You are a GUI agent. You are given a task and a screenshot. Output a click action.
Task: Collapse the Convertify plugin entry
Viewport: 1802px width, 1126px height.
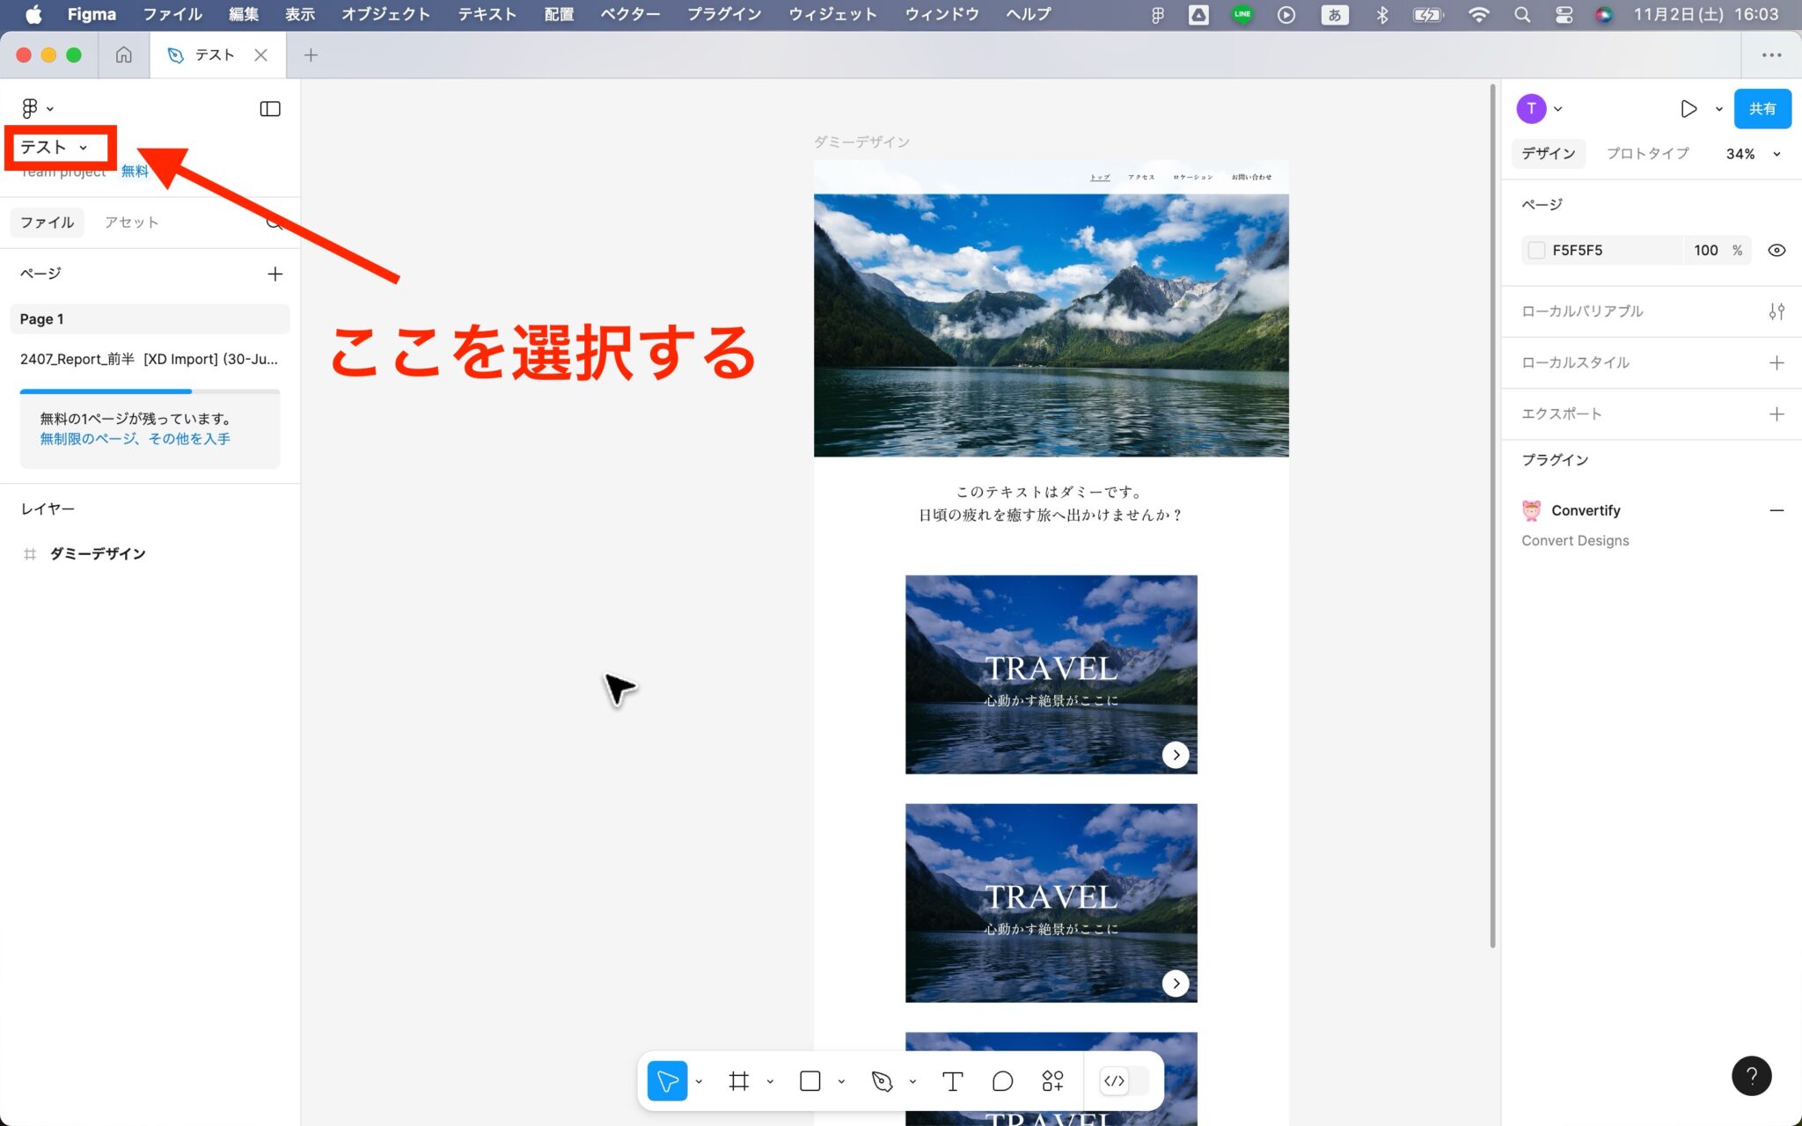(x=1776, y=510)
